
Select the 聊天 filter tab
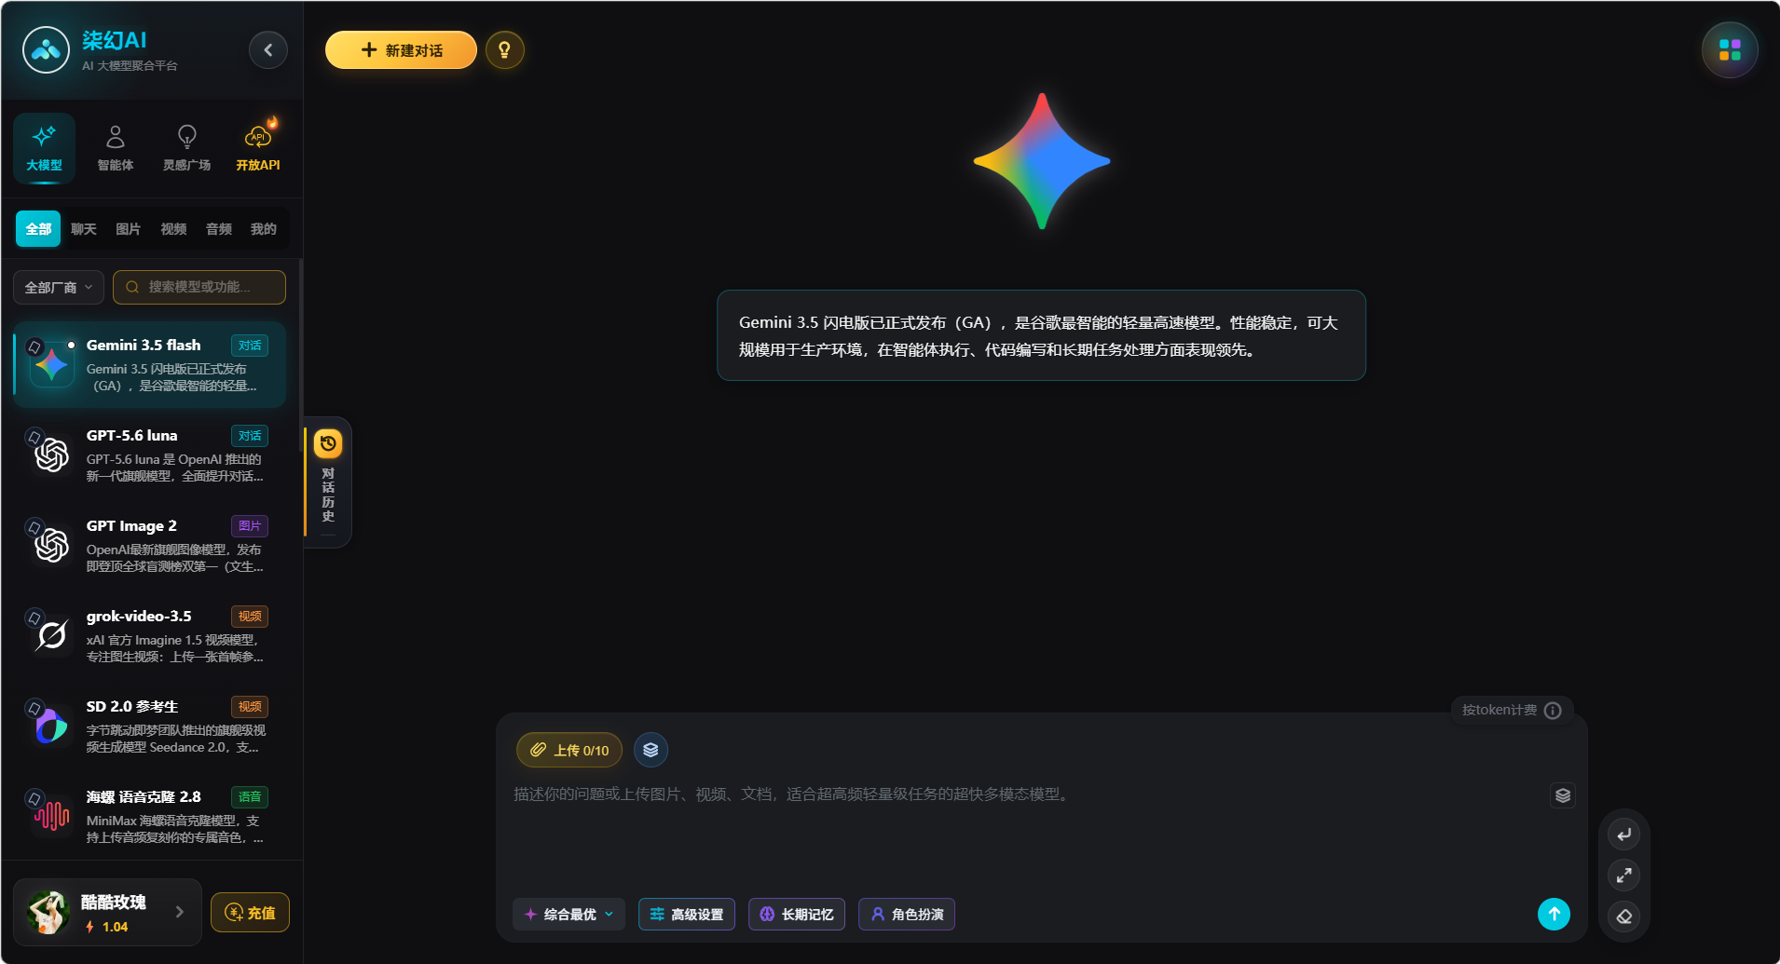[83, 229]
